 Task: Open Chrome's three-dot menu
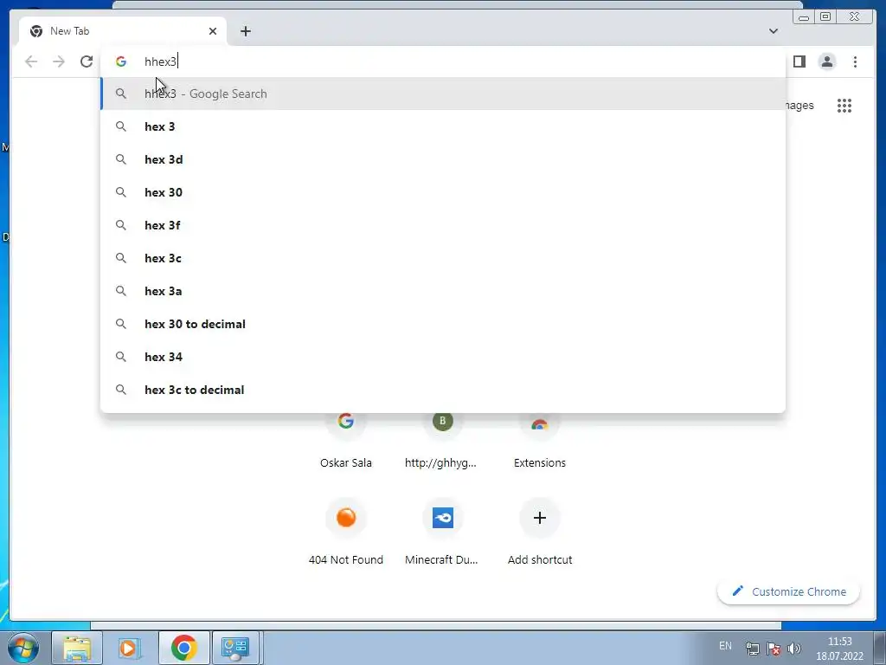(855, 61)
